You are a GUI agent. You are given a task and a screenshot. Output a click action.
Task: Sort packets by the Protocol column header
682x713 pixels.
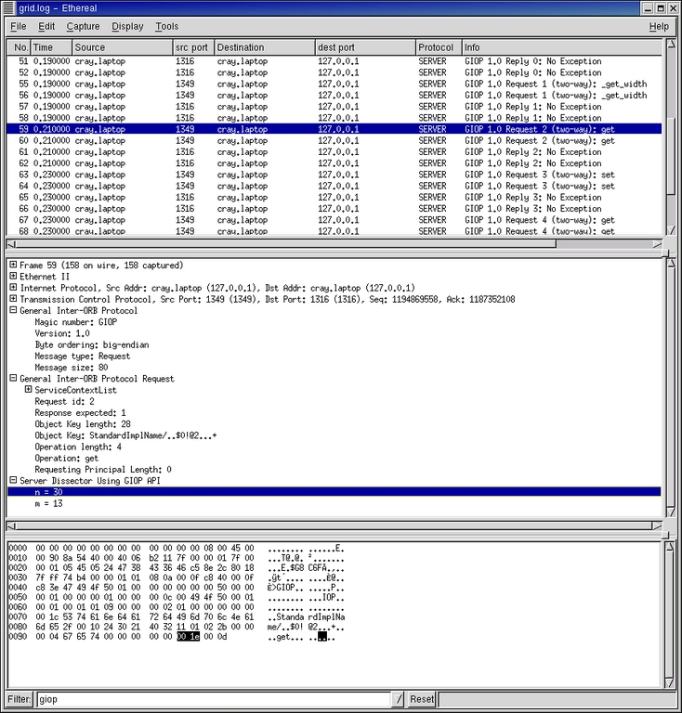(437, 47)
